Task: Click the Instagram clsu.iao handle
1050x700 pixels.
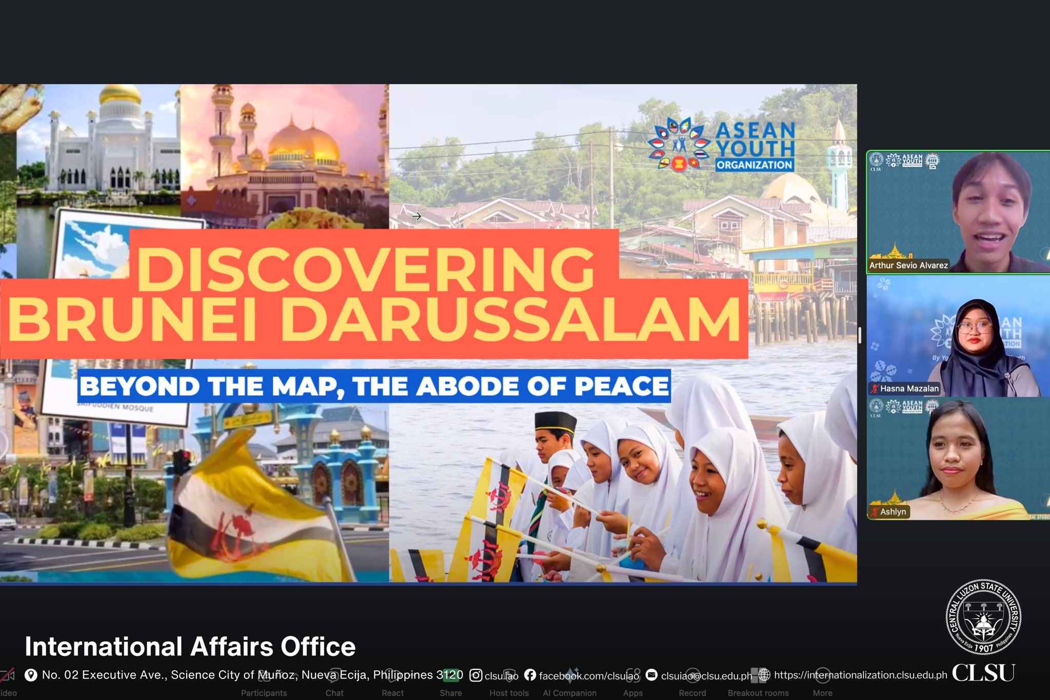Action: (500, 675)
